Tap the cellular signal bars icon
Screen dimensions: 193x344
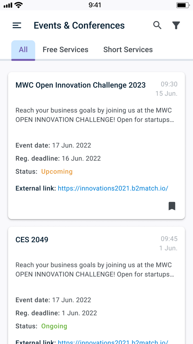pyautogui.click(x=8, y=5)
